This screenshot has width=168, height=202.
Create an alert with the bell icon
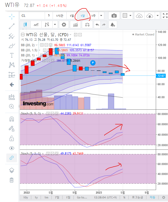pos(113,24)
